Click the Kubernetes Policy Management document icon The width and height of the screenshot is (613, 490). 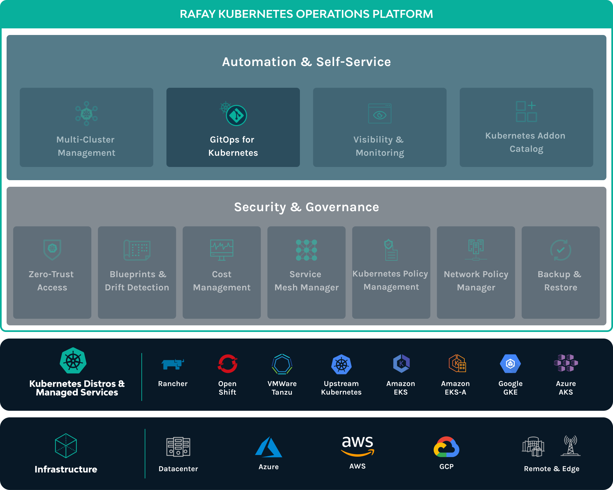(391, 250)
